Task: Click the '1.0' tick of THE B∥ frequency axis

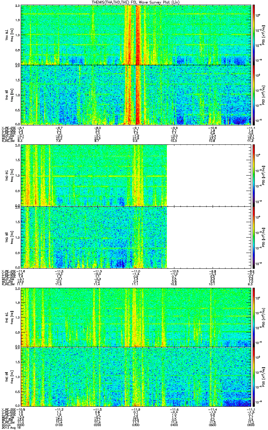Action: coord(18,376)
